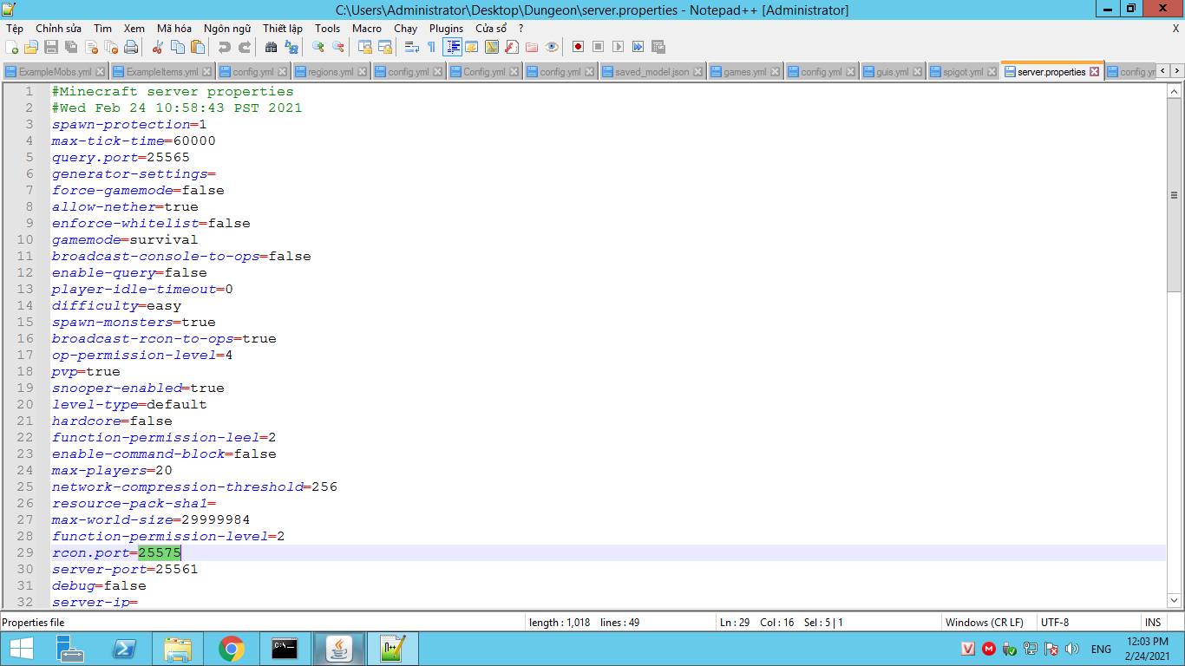Toggle file monitoring eye icon
This screenshot has width=1185, height=666.
pos(552,47)
